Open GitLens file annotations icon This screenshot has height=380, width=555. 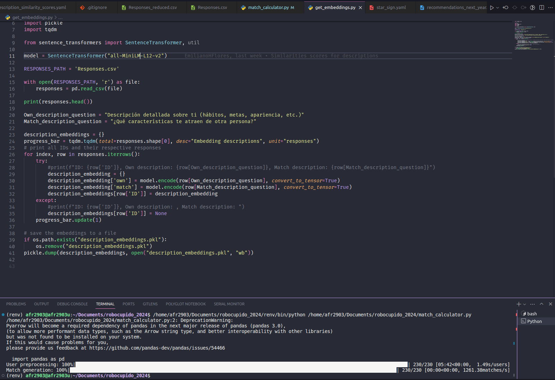pyautogui.click(x=533, y=7)
